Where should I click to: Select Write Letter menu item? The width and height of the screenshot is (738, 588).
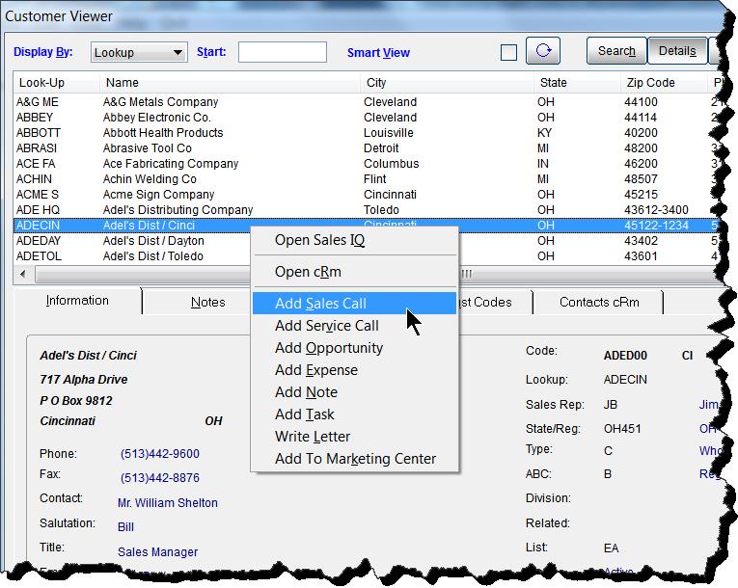355,436
